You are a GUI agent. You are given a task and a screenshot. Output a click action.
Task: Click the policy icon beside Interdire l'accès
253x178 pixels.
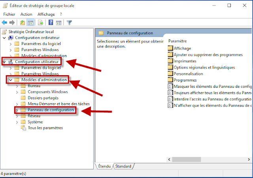pyautogui.click(x=170, y=99)
